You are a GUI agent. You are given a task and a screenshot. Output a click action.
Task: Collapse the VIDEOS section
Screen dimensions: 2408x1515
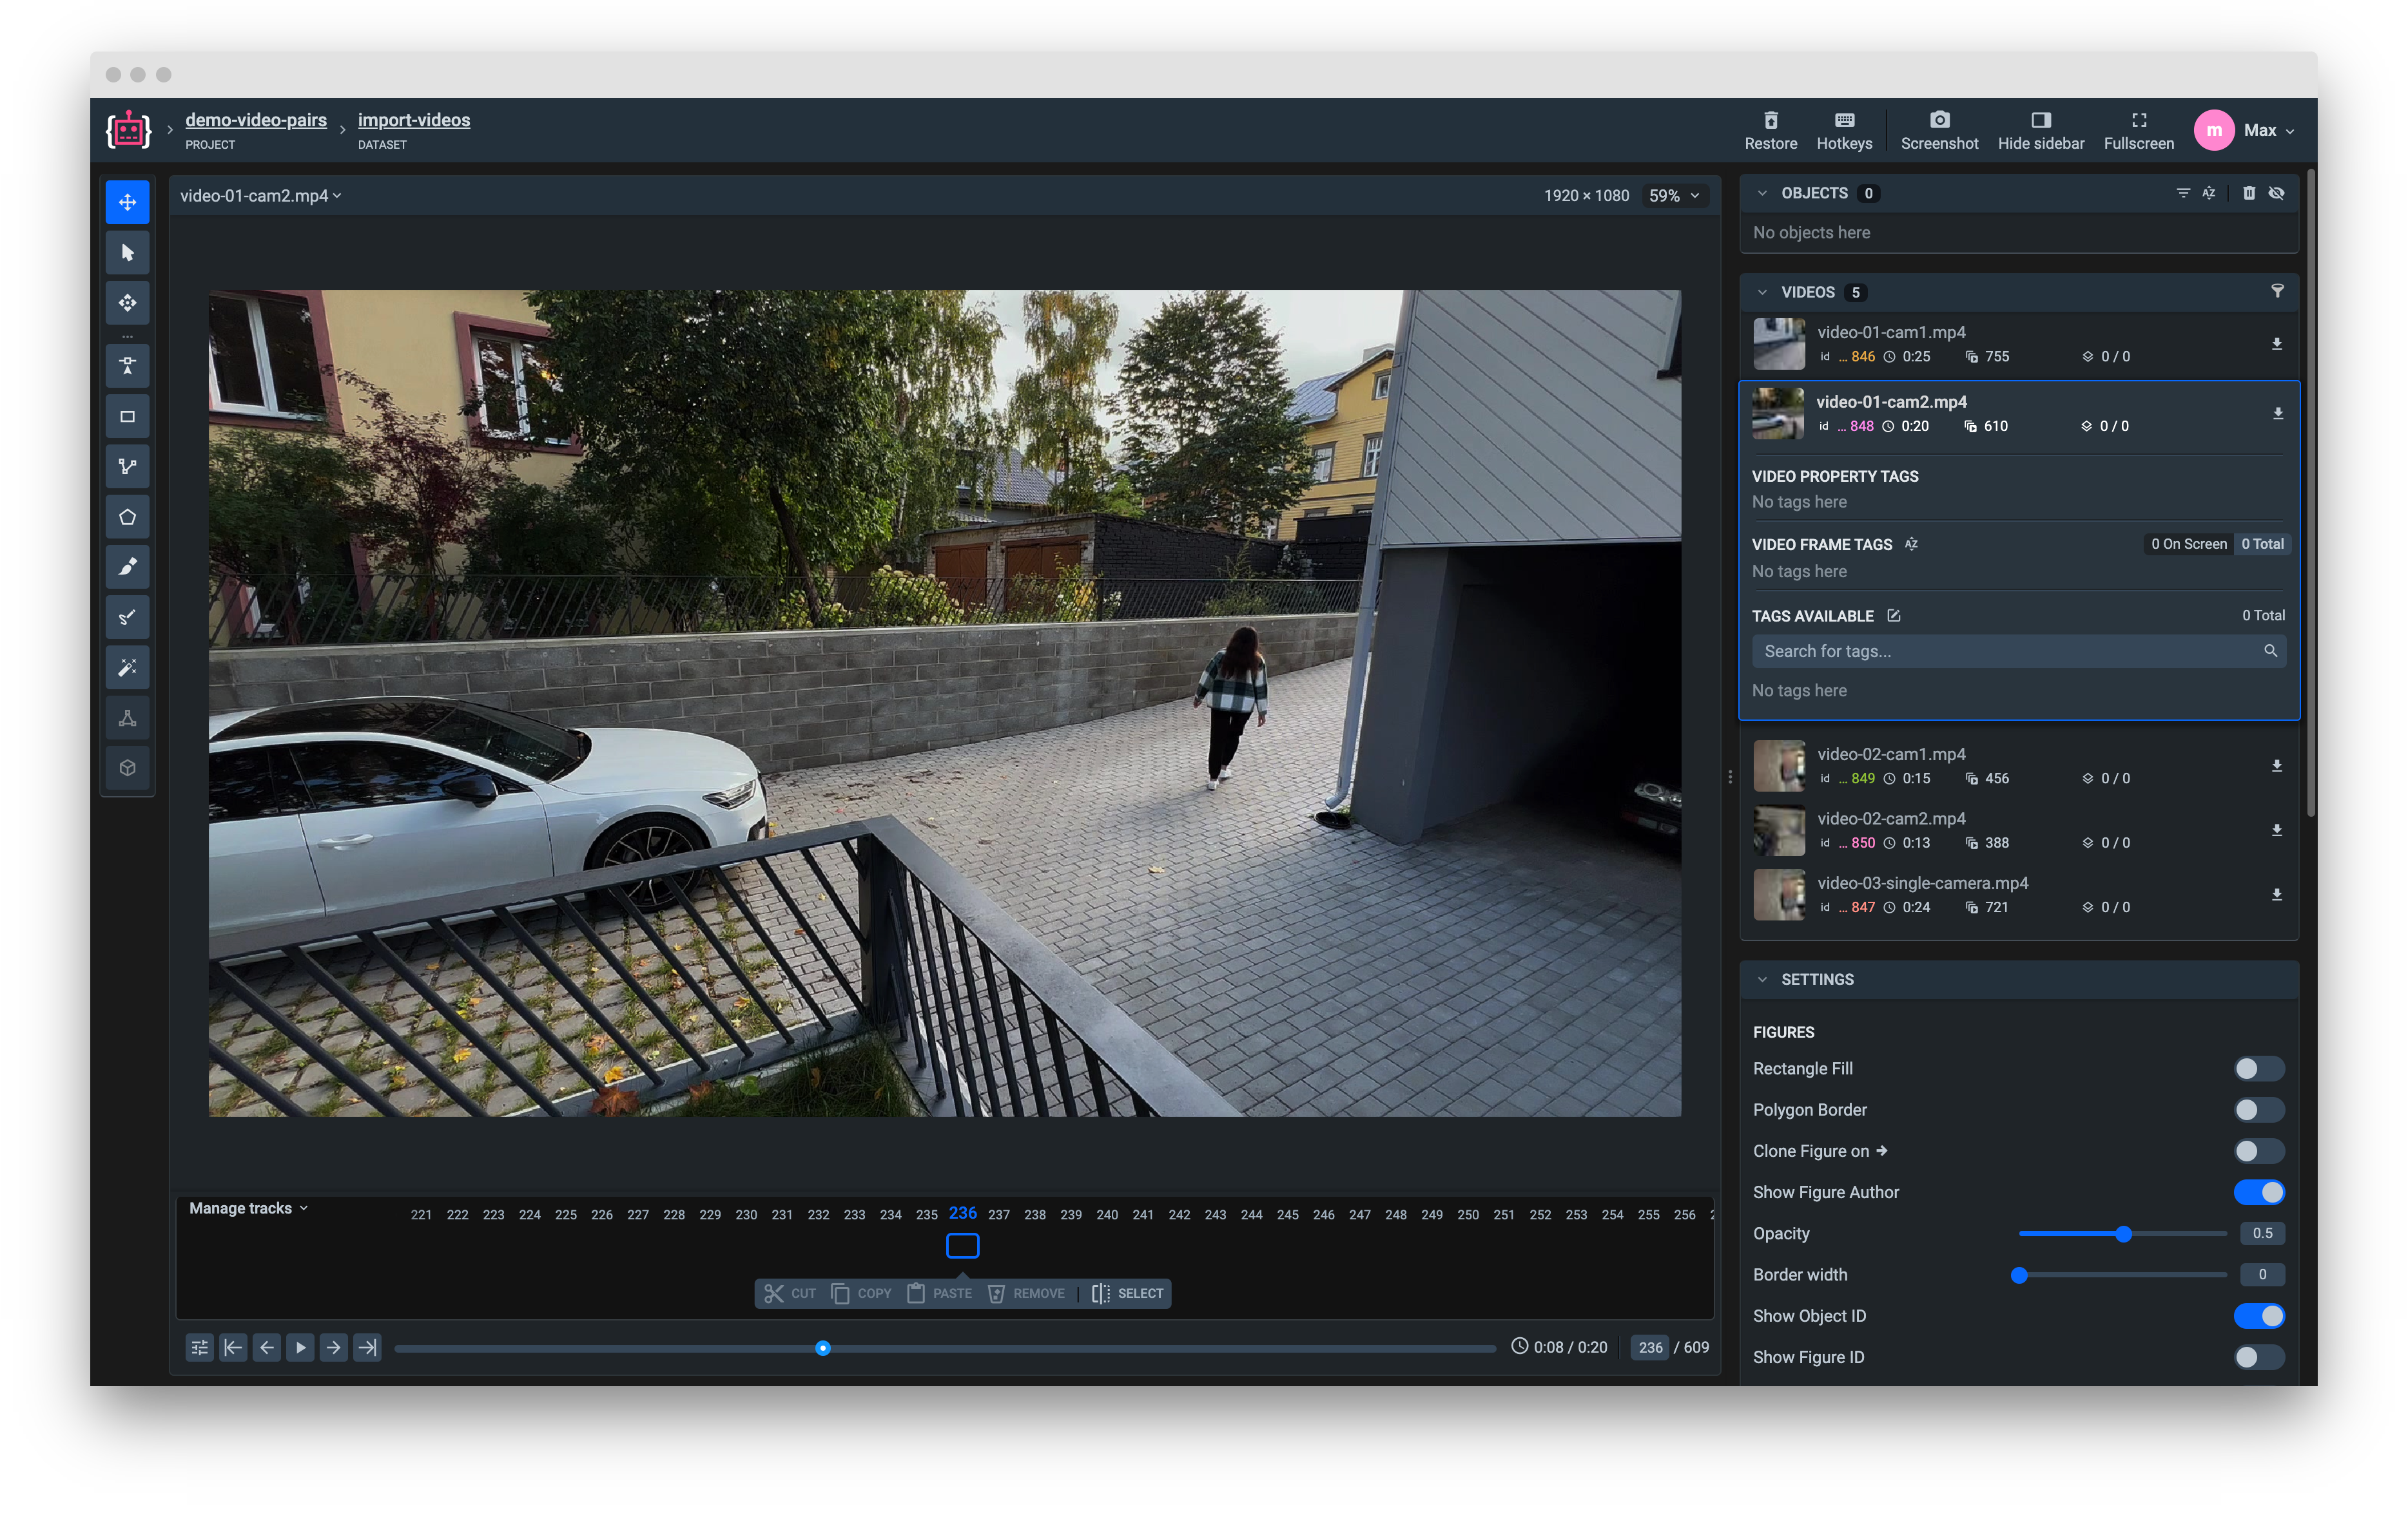click(x=1761, y=292)
